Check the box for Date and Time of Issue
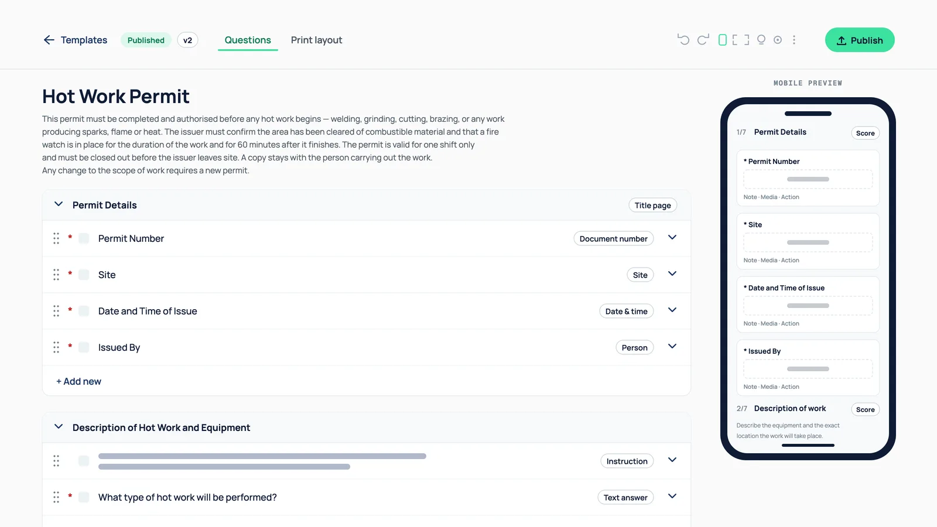The image size is (937, 527). point(84,311)
